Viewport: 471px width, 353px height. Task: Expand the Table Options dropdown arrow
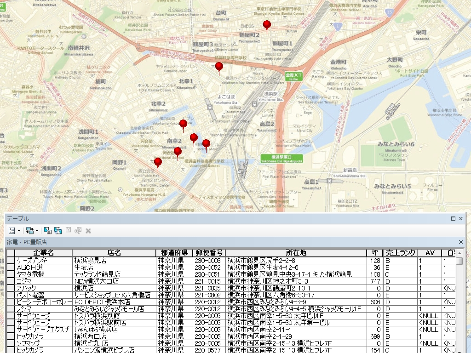click(19, 231)
